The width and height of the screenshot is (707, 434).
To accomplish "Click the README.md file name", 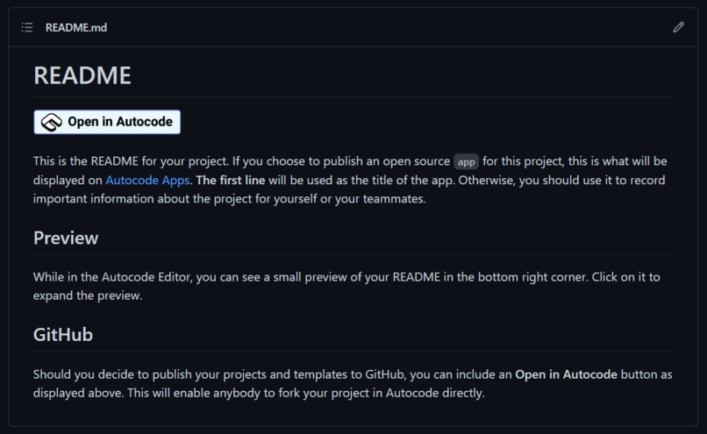I will 76,27.
